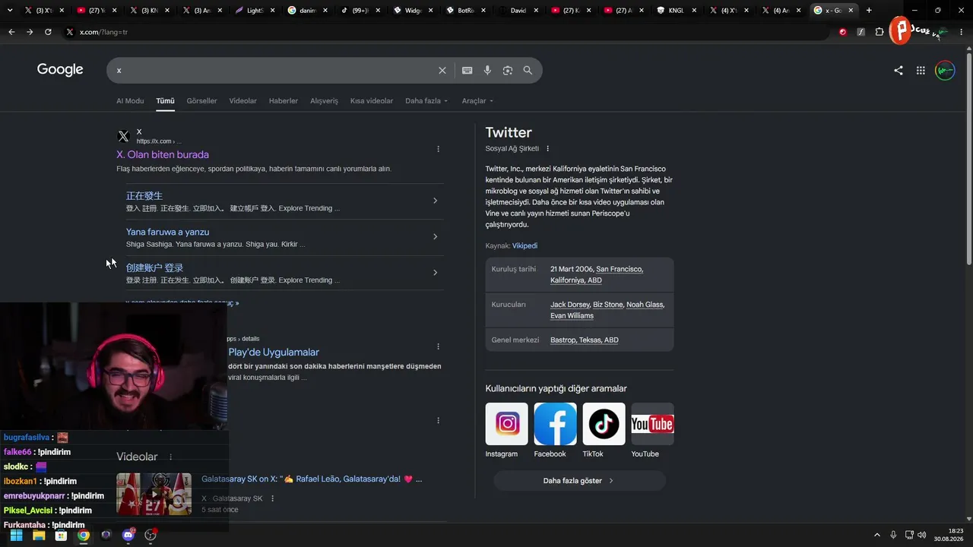Expand the Yana faruwa a yanzu arrow

tap(435, 237)
